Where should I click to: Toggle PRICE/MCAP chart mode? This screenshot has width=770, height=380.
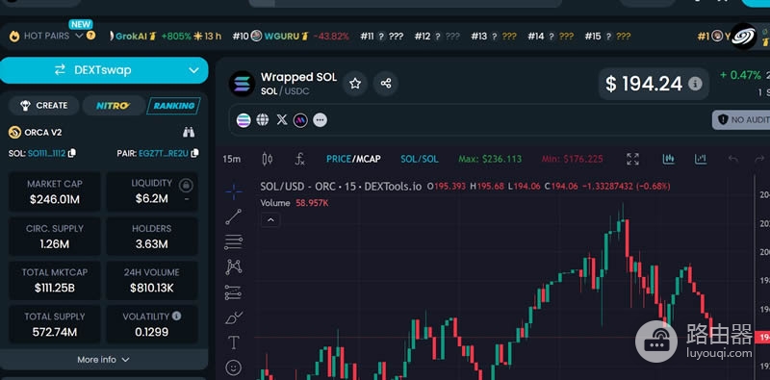[353, 159]
